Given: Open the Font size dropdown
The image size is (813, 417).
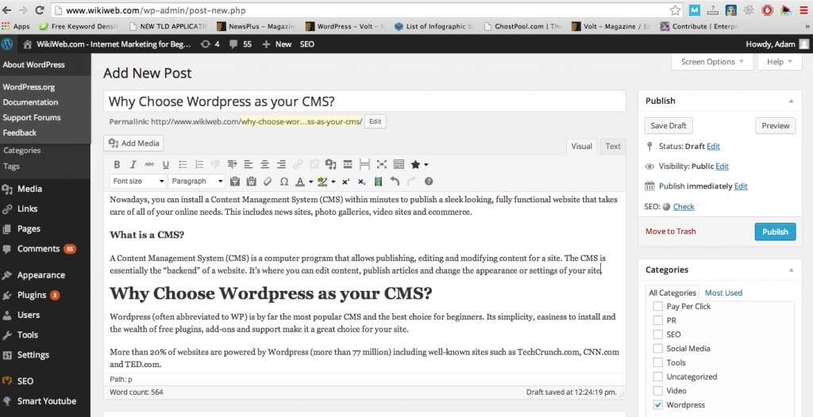Looking at the screenshot, I should (138, 182).
